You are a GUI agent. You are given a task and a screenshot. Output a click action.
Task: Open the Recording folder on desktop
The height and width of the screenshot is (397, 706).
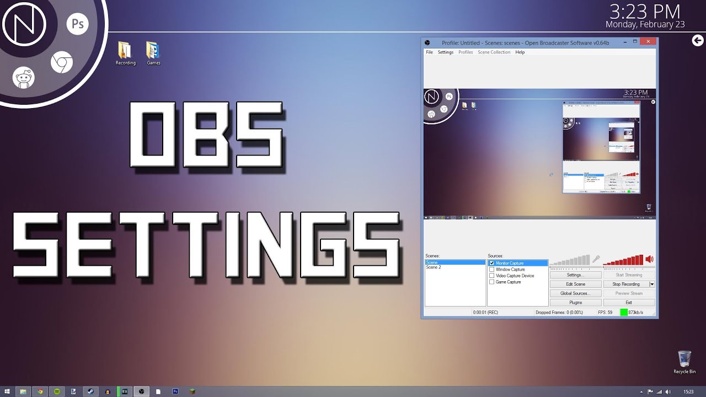125,53
